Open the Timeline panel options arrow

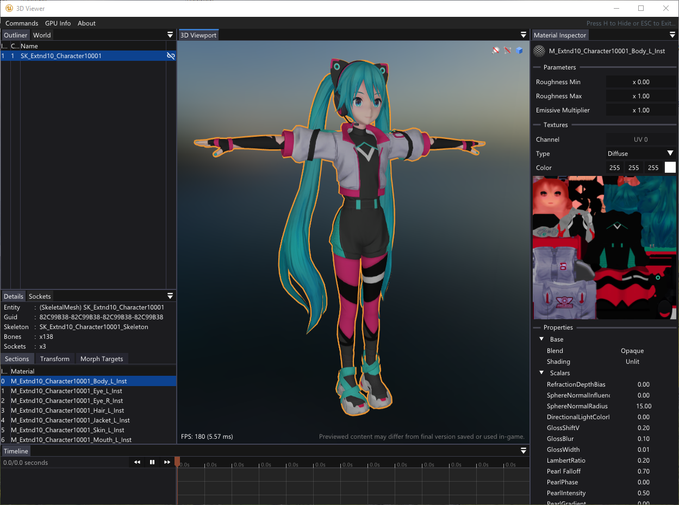524,451
